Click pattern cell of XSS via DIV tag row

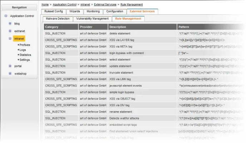(211, 105)
